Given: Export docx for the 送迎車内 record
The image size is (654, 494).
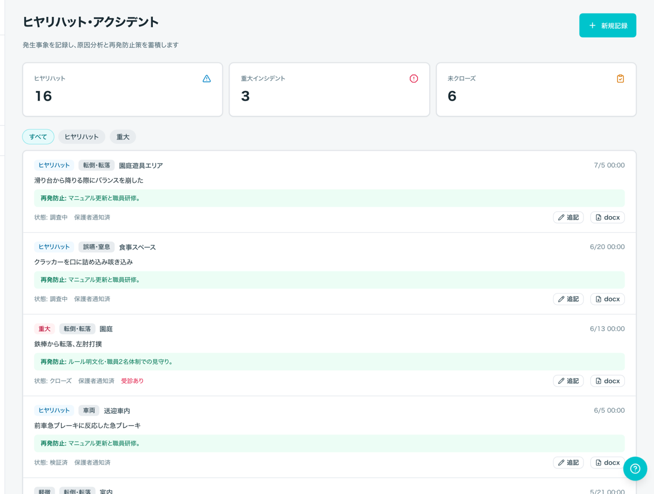Looking at the screenshot, I should coord(607,463).
